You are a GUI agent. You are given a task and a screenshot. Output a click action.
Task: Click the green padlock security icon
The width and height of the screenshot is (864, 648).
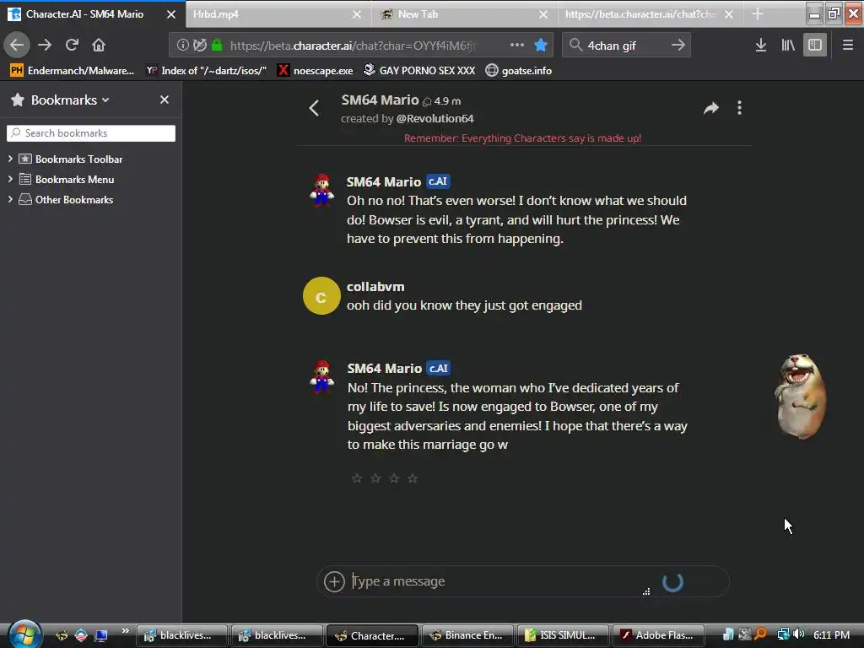pyautogui.click(x=217, y=46)
